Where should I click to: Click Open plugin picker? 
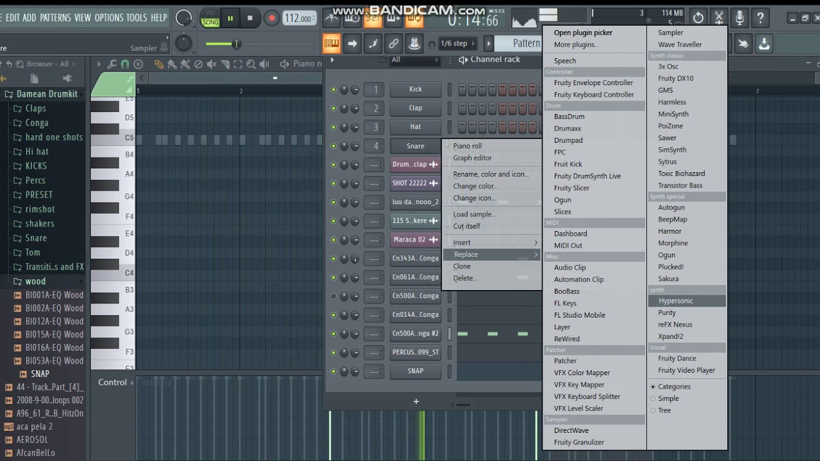coord(583,33)
